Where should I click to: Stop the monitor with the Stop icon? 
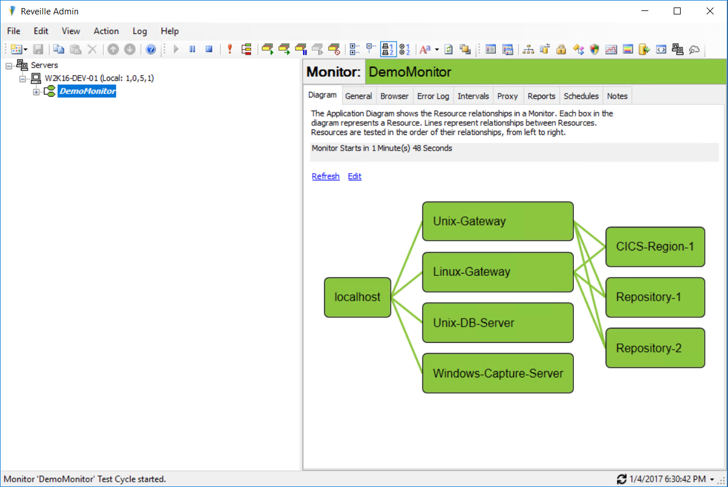pos(209,50)
